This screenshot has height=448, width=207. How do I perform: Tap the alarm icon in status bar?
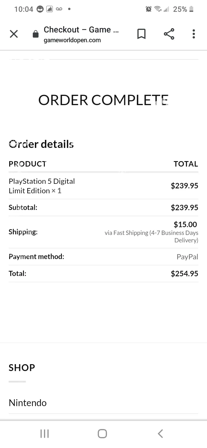pyautogui.click(x=149, y=9)
